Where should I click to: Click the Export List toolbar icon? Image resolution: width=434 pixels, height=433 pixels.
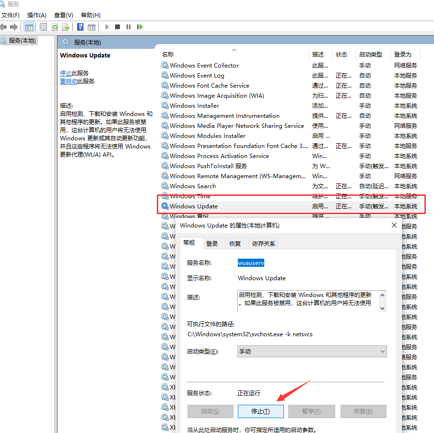tap(66, 27)
